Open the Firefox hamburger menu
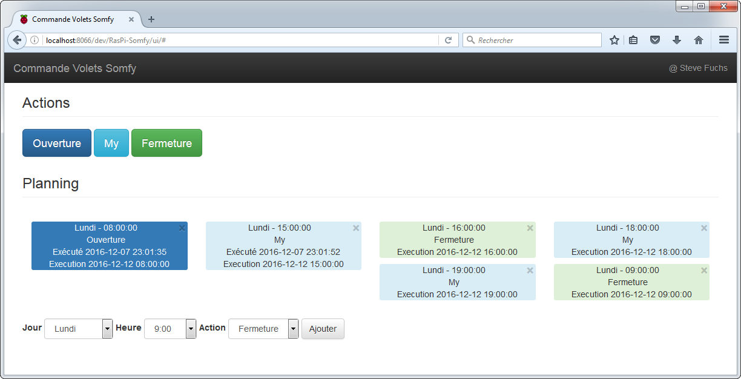Screen dimensions: 741x379 [723, 40]
